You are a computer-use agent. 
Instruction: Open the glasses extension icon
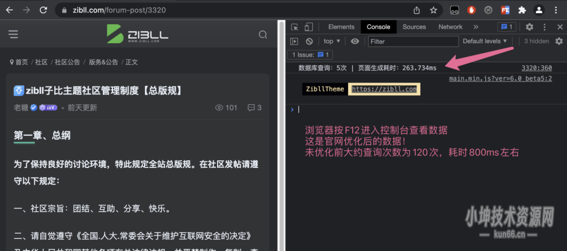coord(455,10)
